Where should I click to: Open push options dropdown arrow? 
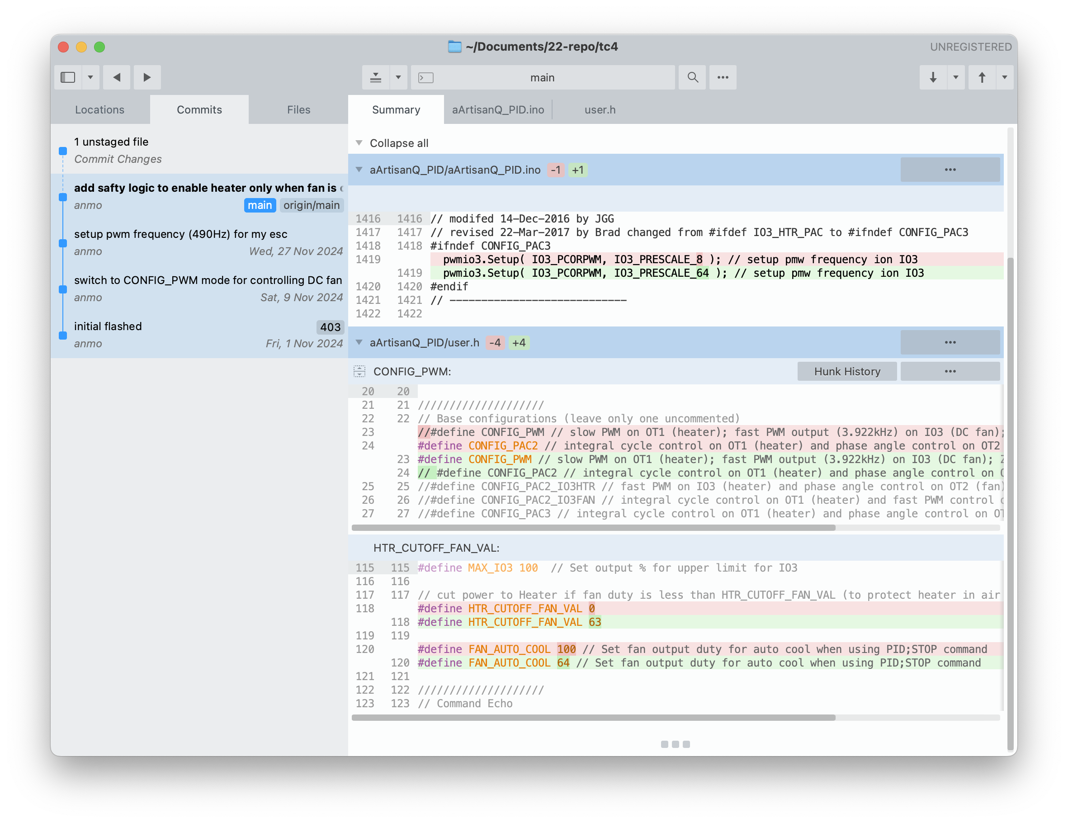click(x=1005, y=77)
